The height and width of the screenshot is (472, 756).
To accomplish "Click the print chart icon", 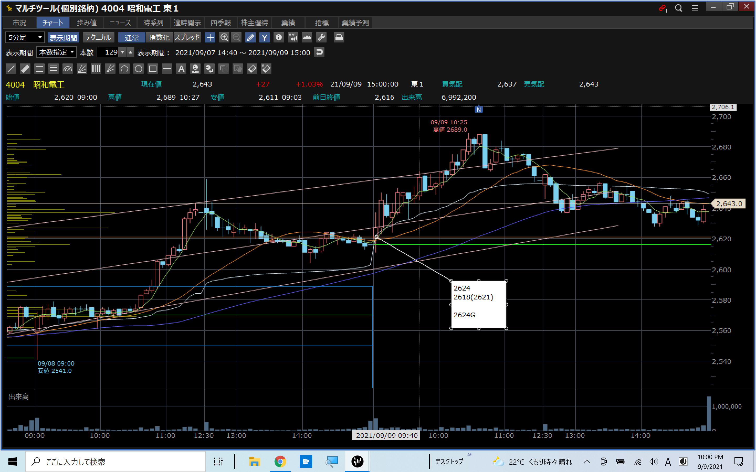I will point(339,37).
